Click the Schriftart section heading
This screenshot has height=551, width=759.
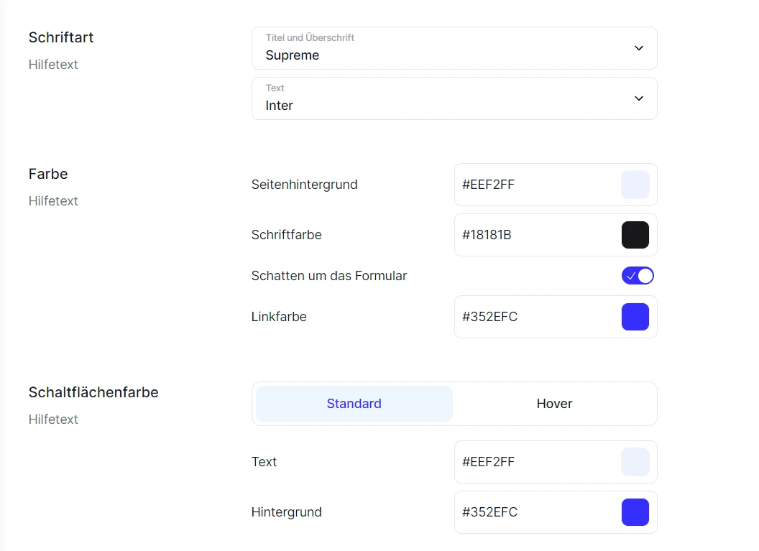point(61,37)
